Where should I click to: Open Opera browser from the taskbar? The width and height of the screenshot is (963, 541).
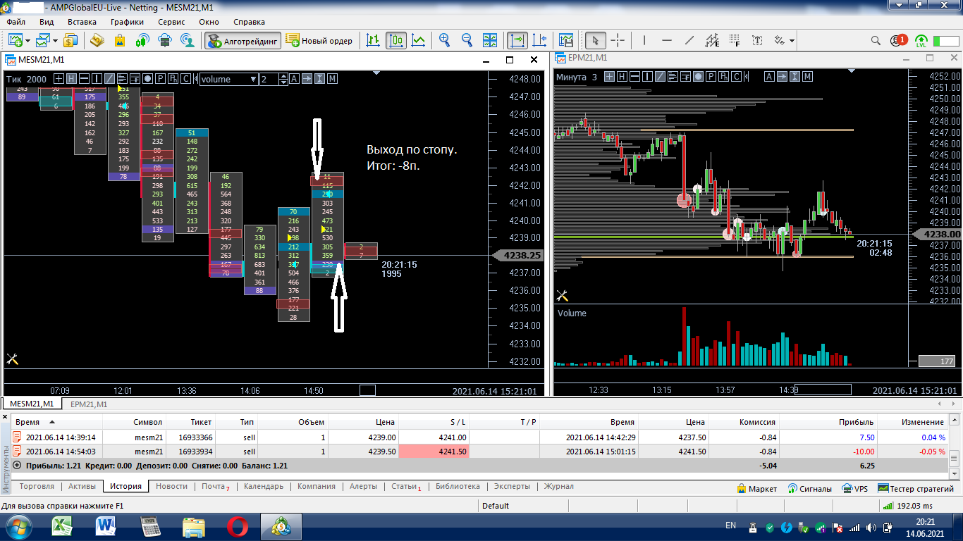tap(237, 526)
